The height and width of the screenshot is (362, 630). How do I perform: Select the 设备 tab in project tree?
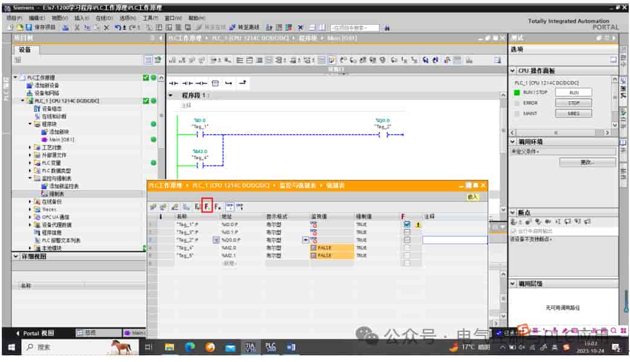point(25,49)
